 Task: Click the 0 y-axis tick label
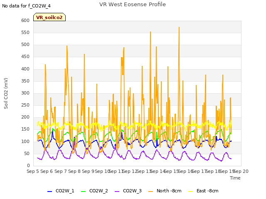tap(28, 166)
